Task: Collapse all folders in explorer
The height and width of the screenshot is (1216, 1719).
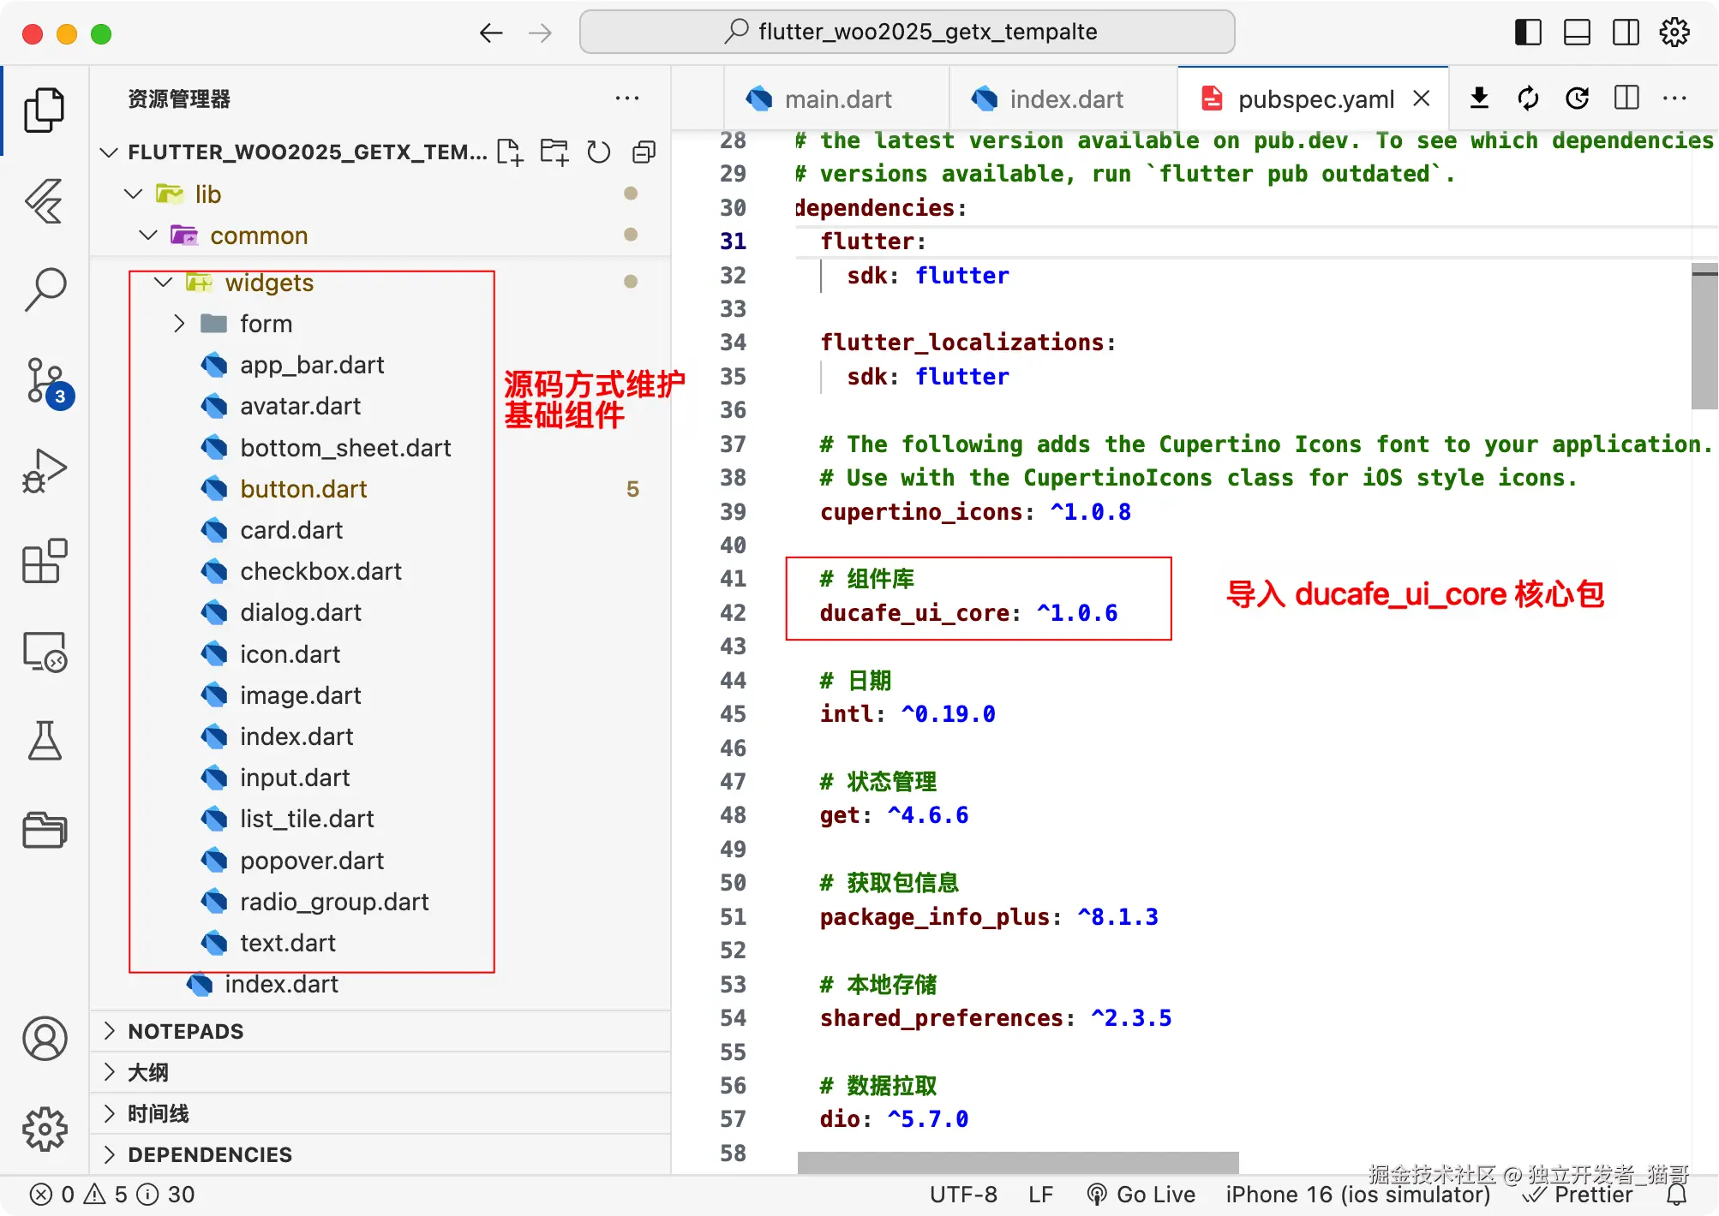Action: tap(644, 152)
